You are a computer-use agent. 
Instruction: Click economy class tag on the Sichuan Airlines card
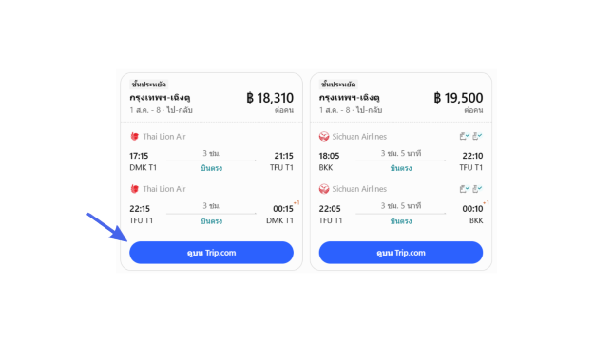338,84
